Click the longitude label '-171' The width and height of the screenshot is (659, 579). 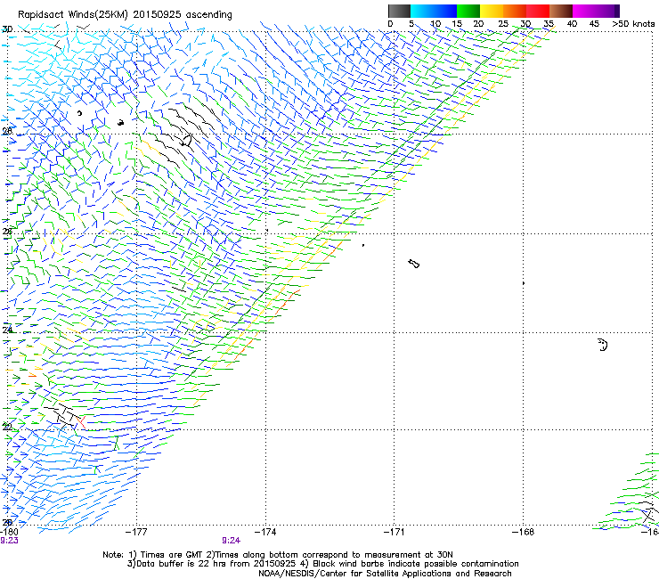395,532
